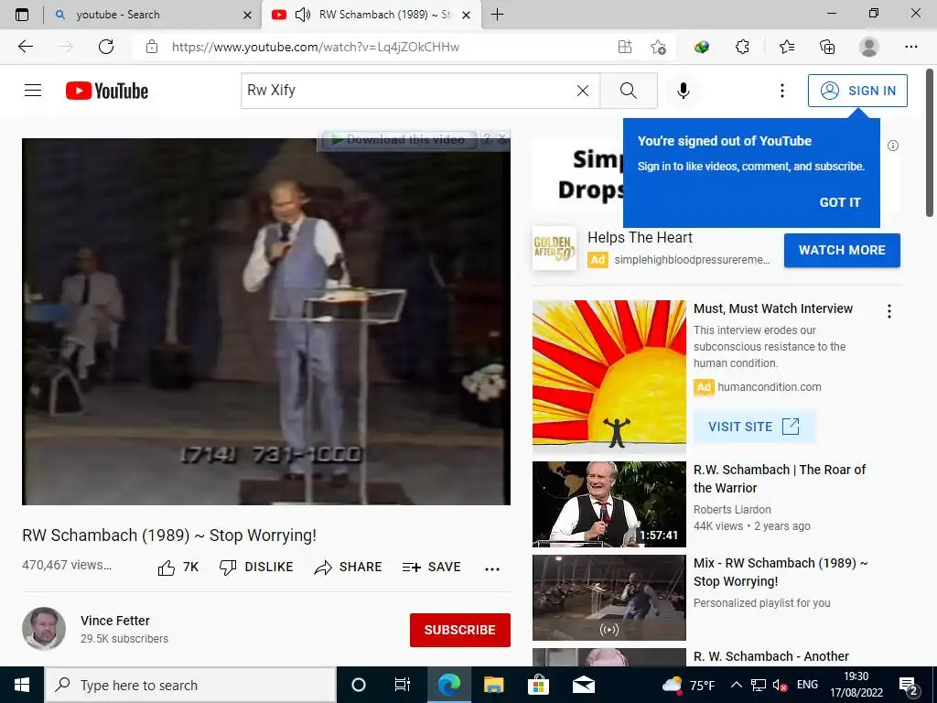937x703 pixels.
Task: Open the Mix - RW Schambach (1989) title
Action: (781, 572)
